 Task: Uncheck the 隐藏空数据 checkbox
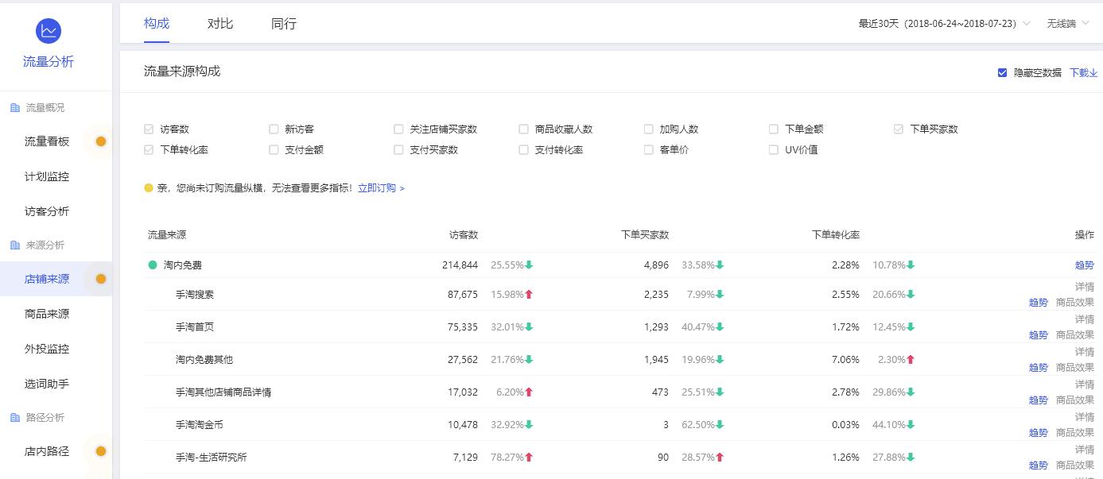pyautogui.click(x=1002, y=72)
